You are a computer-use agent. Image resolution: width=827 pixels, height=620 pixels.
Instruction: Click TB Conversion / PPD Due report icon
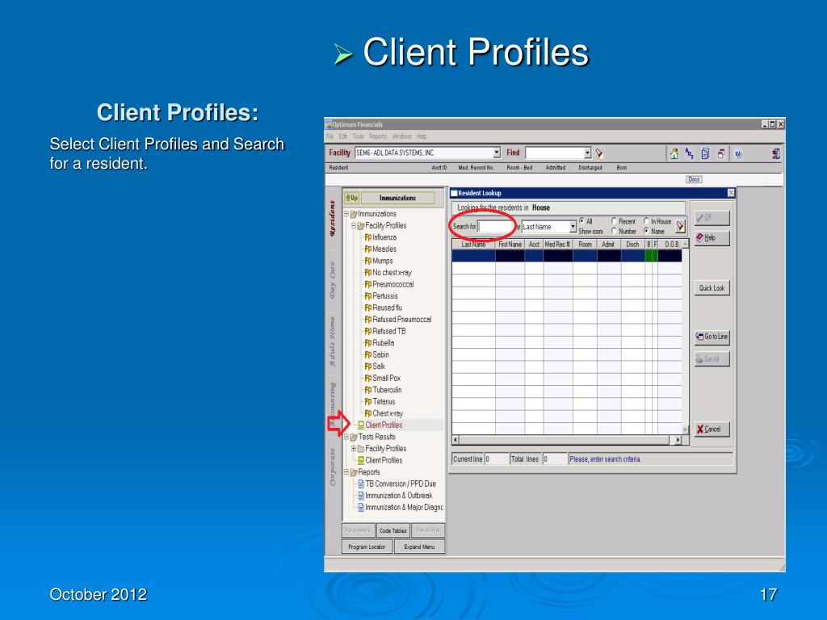click(x=361, y=484)
